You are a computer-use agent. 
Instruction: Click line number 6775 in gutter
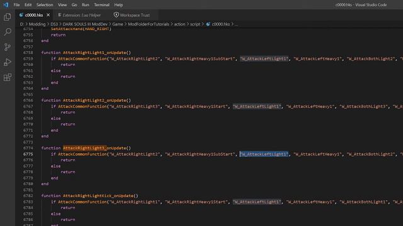click(x=28, y=154)
